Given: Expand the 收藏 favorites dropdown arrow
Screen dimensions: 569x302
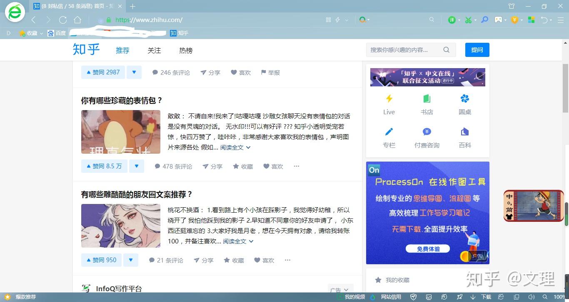Looking at the screenshot, I should [41, 33].
